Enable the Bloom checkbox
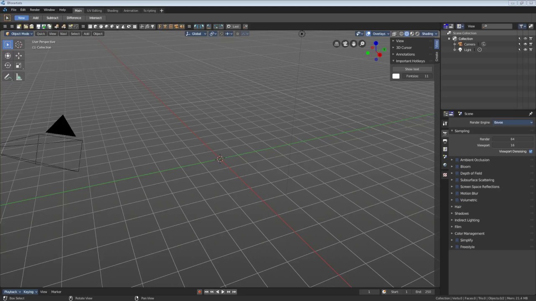This screenshot has height=301, width=536. click(x=457, y=166)
